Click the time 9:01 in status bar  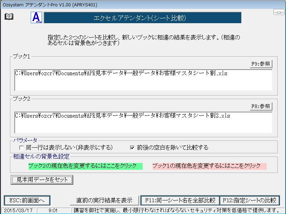click(x=53, y=210)
